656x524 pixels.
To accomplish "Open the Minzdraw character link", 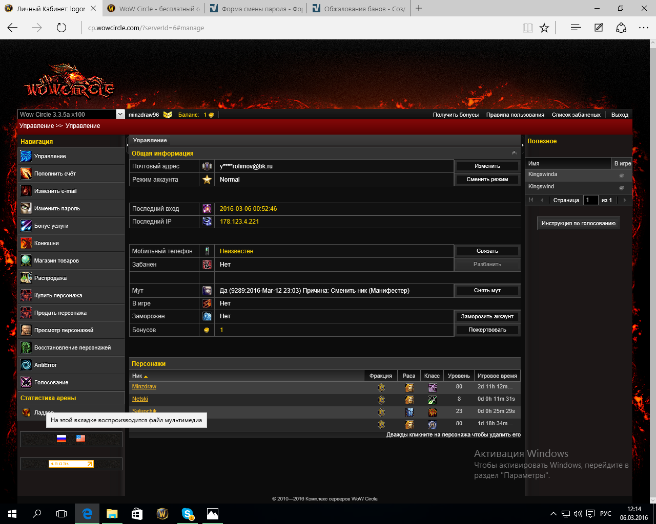I will coord(144,387).
